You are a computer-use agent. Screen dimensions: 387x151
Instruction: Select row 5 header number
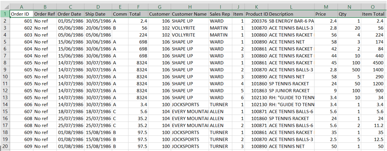point(5,42)
